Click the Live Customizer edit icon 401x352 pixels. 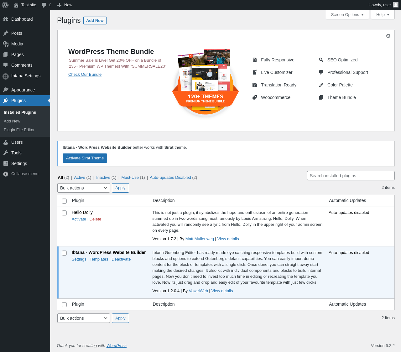click(255, 72)
